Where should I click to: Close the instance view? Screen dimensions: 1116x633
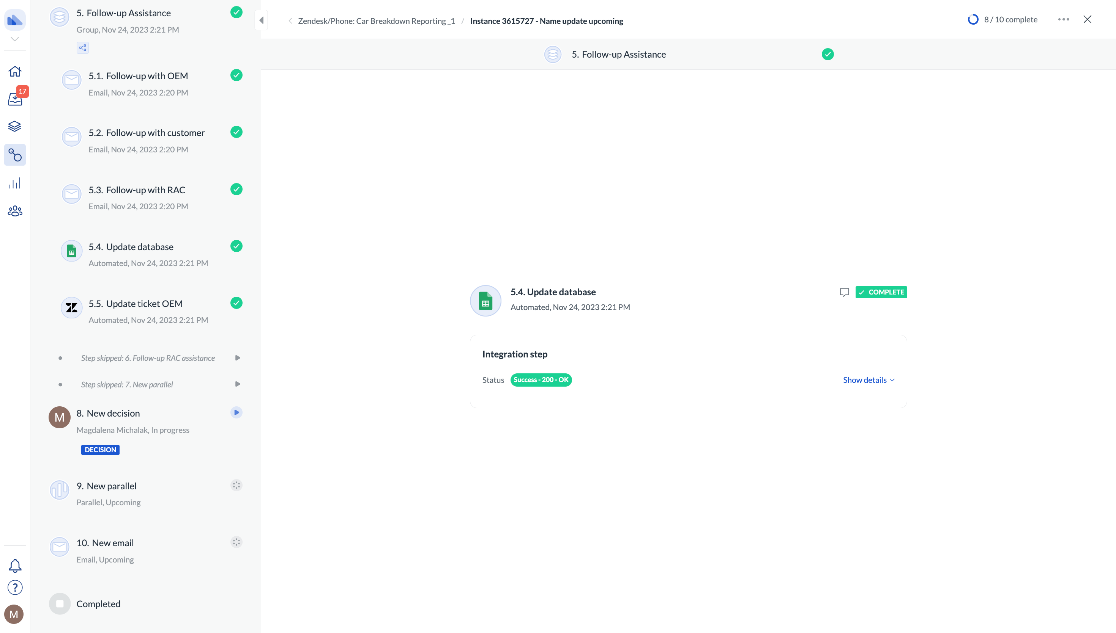click(x=1087, y=20)
